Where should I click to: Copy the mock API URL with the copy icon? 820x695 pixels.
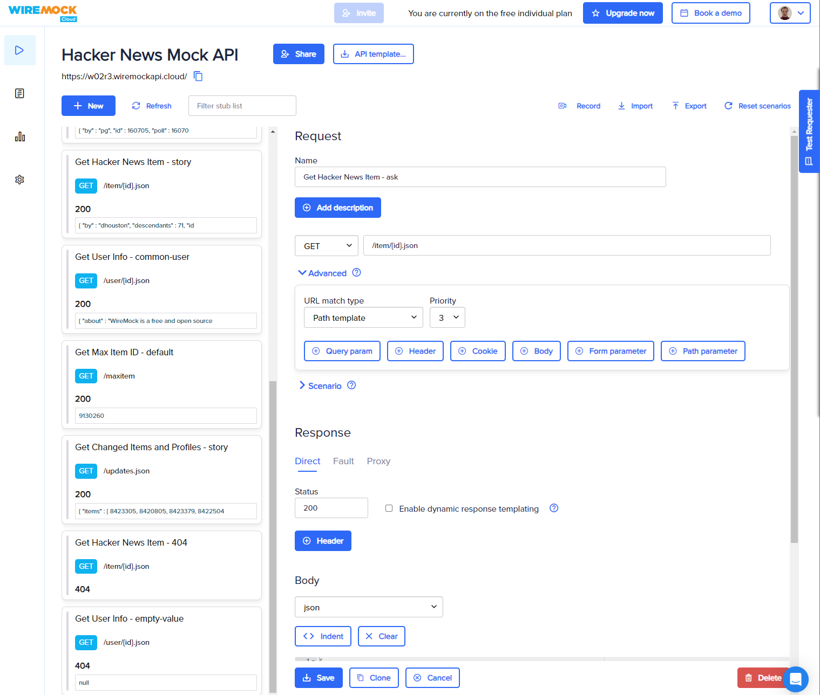pyautogui.click(x=198, y=76)
